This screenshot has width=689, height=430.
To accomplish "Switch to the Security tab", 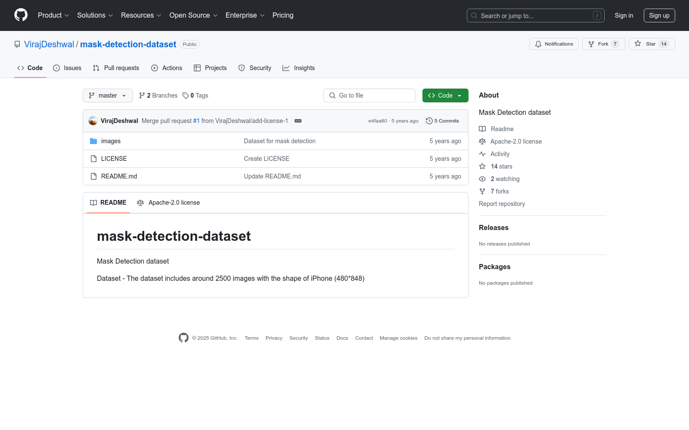I will point(255,68).
